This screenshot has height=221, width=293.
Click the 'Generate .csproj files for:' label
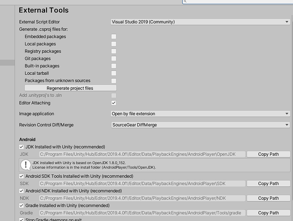[43, 29]
